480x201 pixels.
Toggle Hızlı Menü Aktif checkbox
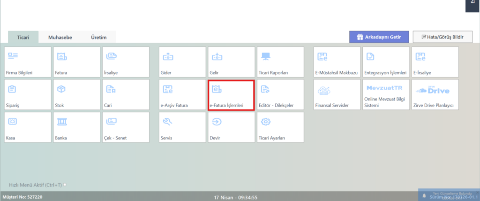click(x=65, y=185)
